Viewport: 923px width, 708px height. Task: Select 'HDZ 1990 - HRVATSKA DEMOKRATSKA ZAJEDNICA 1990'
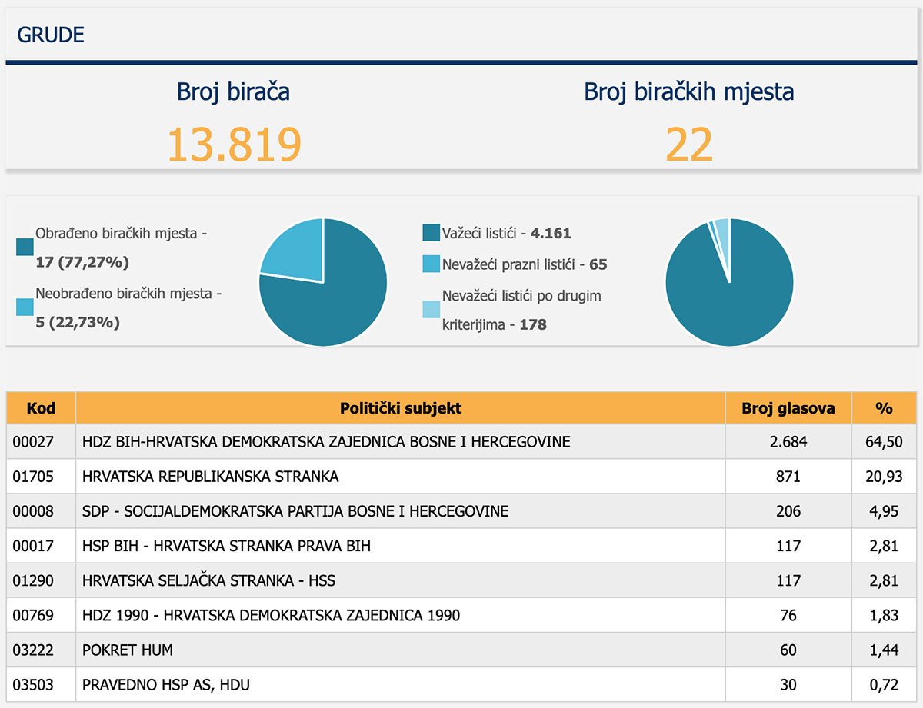point(272,615)
